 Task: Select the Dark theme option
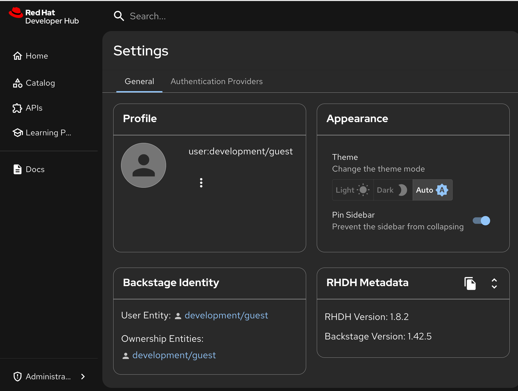click(x=393, y=190)
